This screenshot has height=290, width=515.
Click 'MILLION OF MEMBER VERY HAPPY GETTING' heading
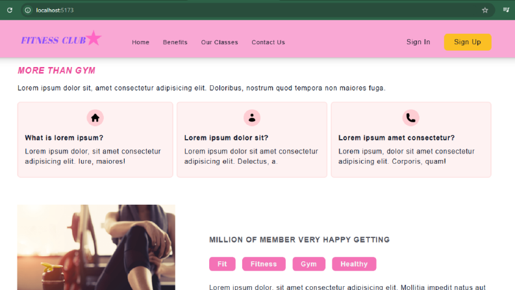[299, 240]
